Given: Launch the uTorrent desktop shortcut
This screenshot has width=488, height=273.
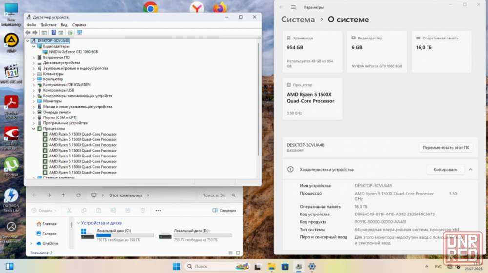Looking at the screenshot, I should pos(11,165).
